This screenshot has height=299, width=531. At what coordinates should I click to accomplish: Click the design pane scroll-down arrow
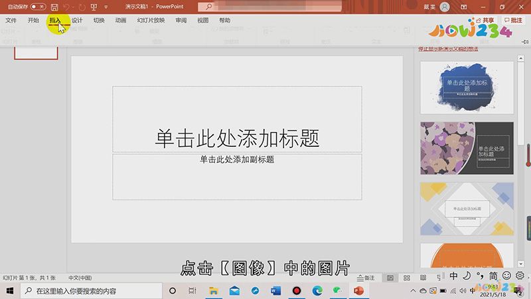[x=521, y=264]
